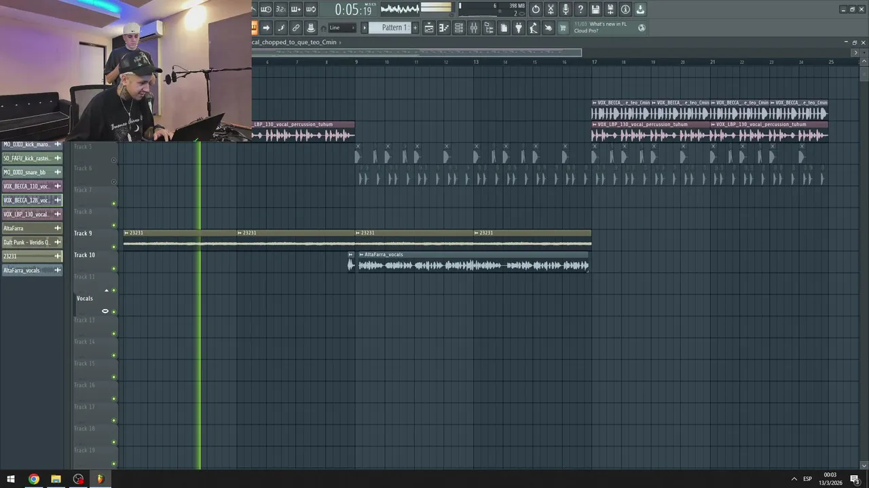View project info icon
This screenshot has width=869, height=488.
coord(625,9)
